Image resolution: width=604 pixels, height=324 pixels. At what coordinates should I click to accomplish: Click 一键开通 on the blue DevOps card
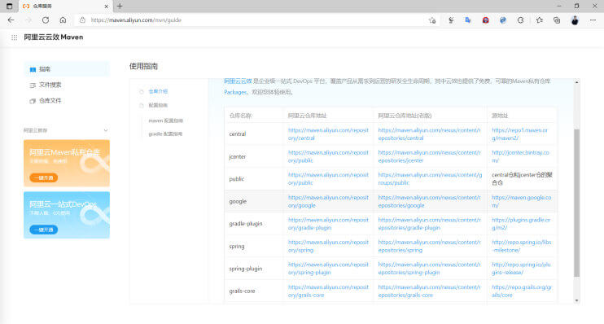(x=43, y=230)
